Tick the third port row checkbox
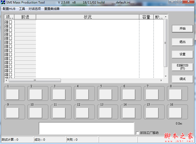This screenshot has height=144, width=196. (11, 30)
